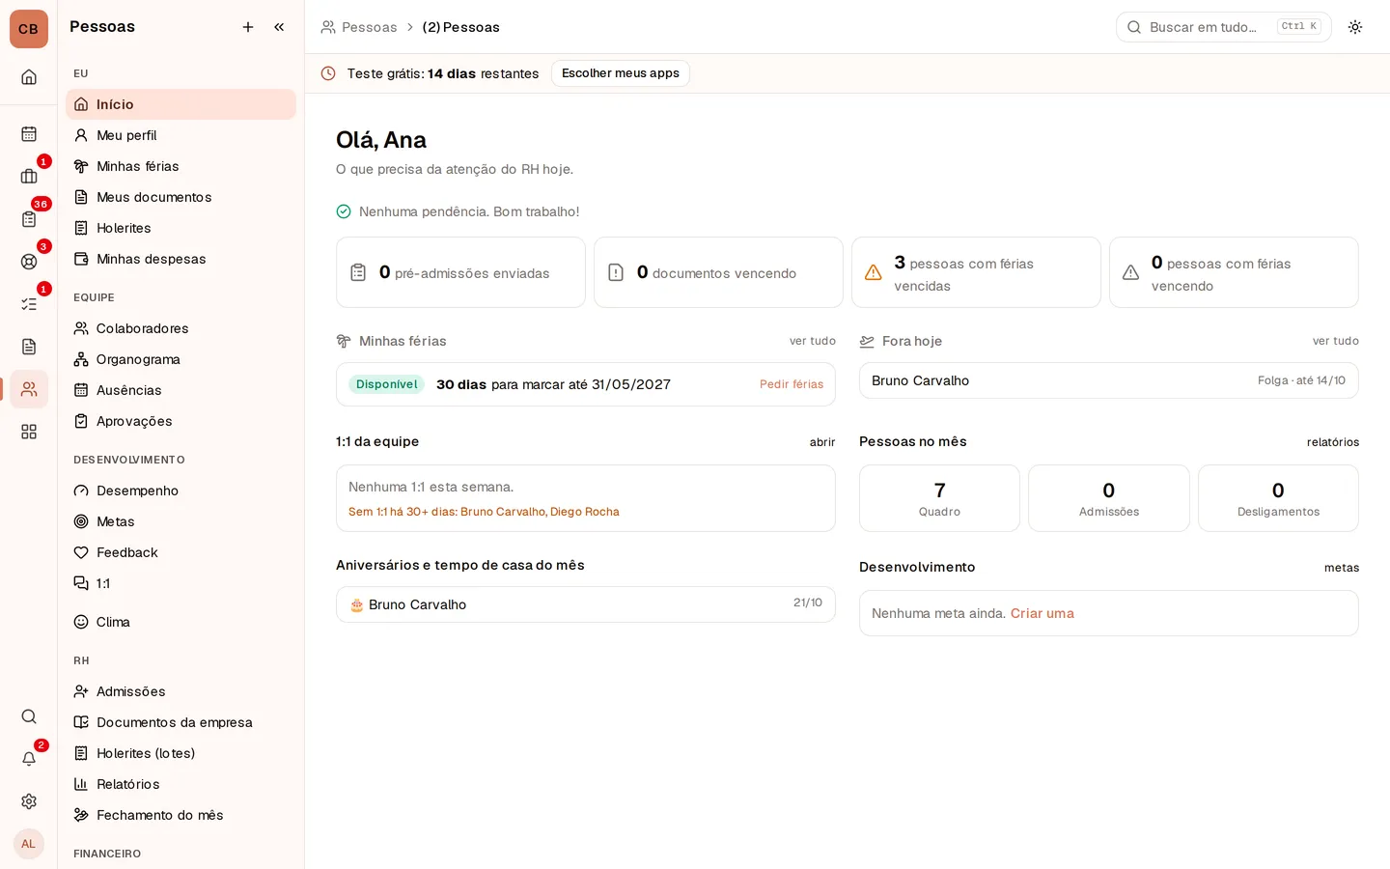Open Aprovações in the sidebar

coord(181,421)
